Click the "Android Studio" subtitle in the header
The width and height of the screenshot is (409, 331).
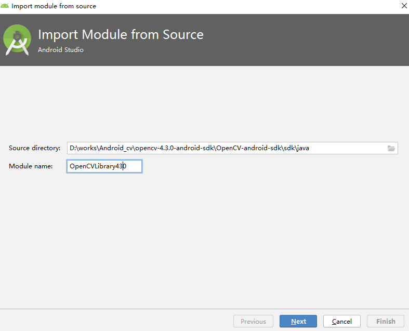pos(60,50)
